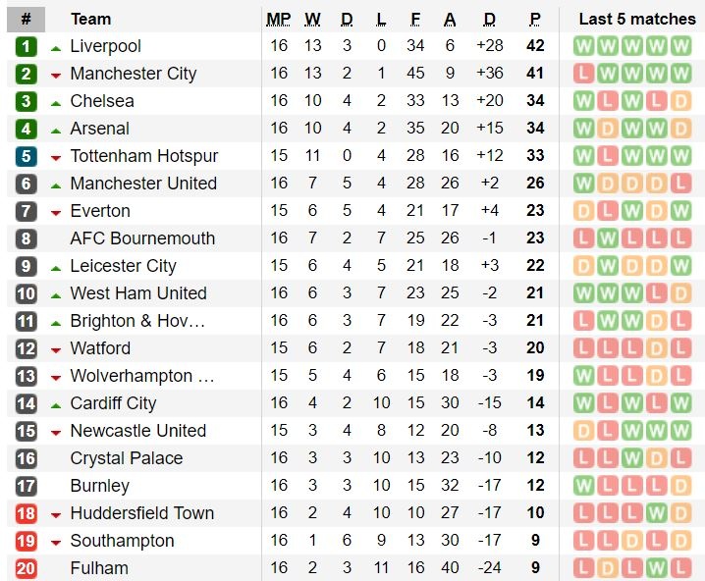Open the Manchester United team page
The image size is (705, 581).
tap(143, 184)
